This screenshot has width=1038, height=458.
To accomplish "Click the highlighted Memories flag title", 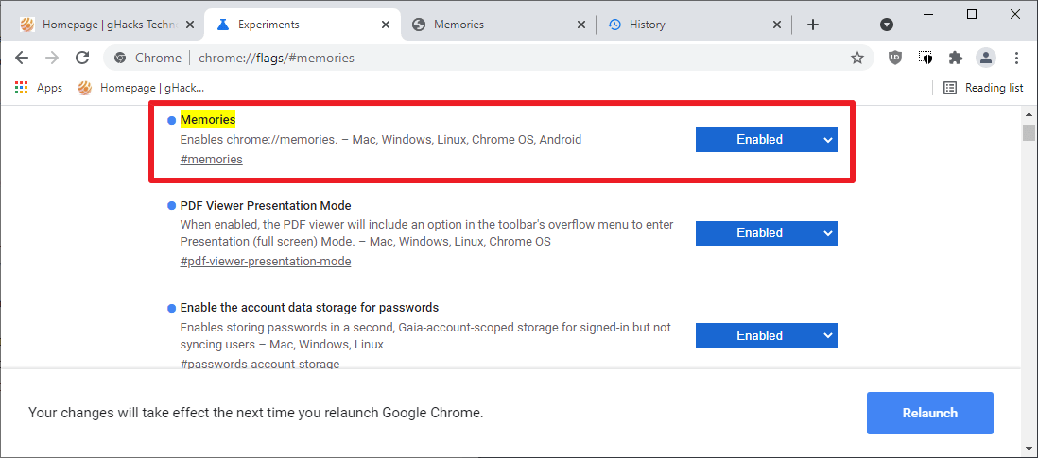I will pyautogui.click(x=208, y=120).
